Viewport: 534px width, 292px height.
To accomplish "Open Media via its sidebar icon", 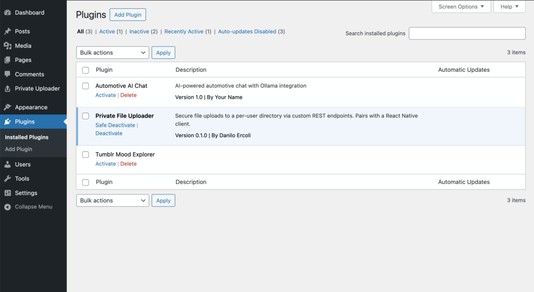I will coord(7,46).
